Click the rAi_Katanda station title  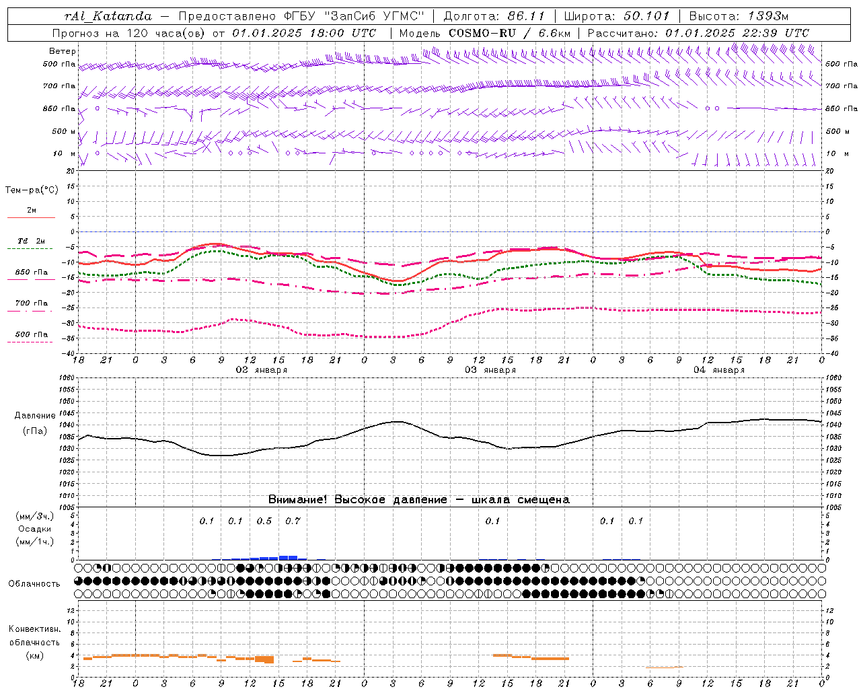108,16
